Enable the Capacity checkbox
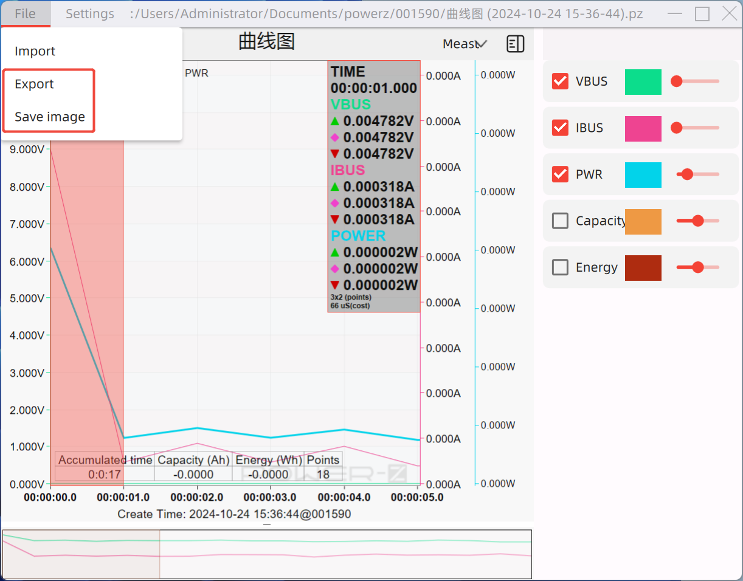Image resolution: width=743 pixels, height=581 pixels. [x=560, y=221]
